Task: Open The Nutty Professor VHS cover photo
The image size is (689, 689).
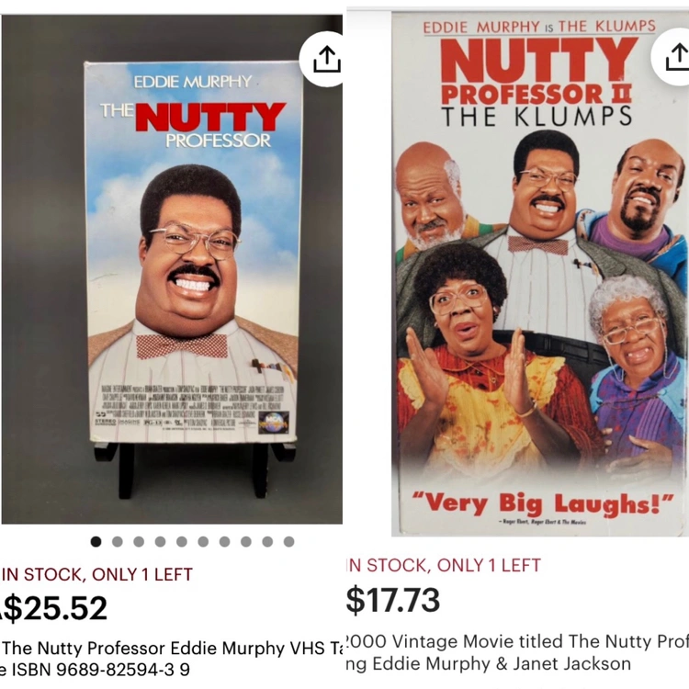Action: click(172, 269)
